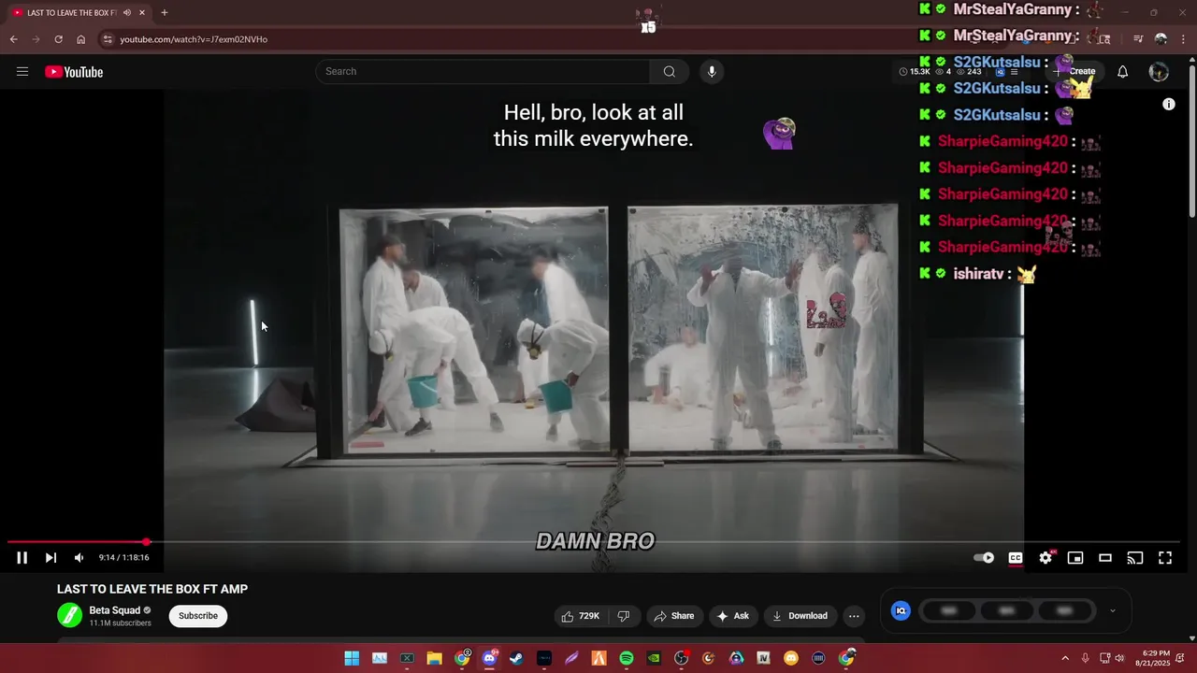Open the account avatar menu

1159,72
